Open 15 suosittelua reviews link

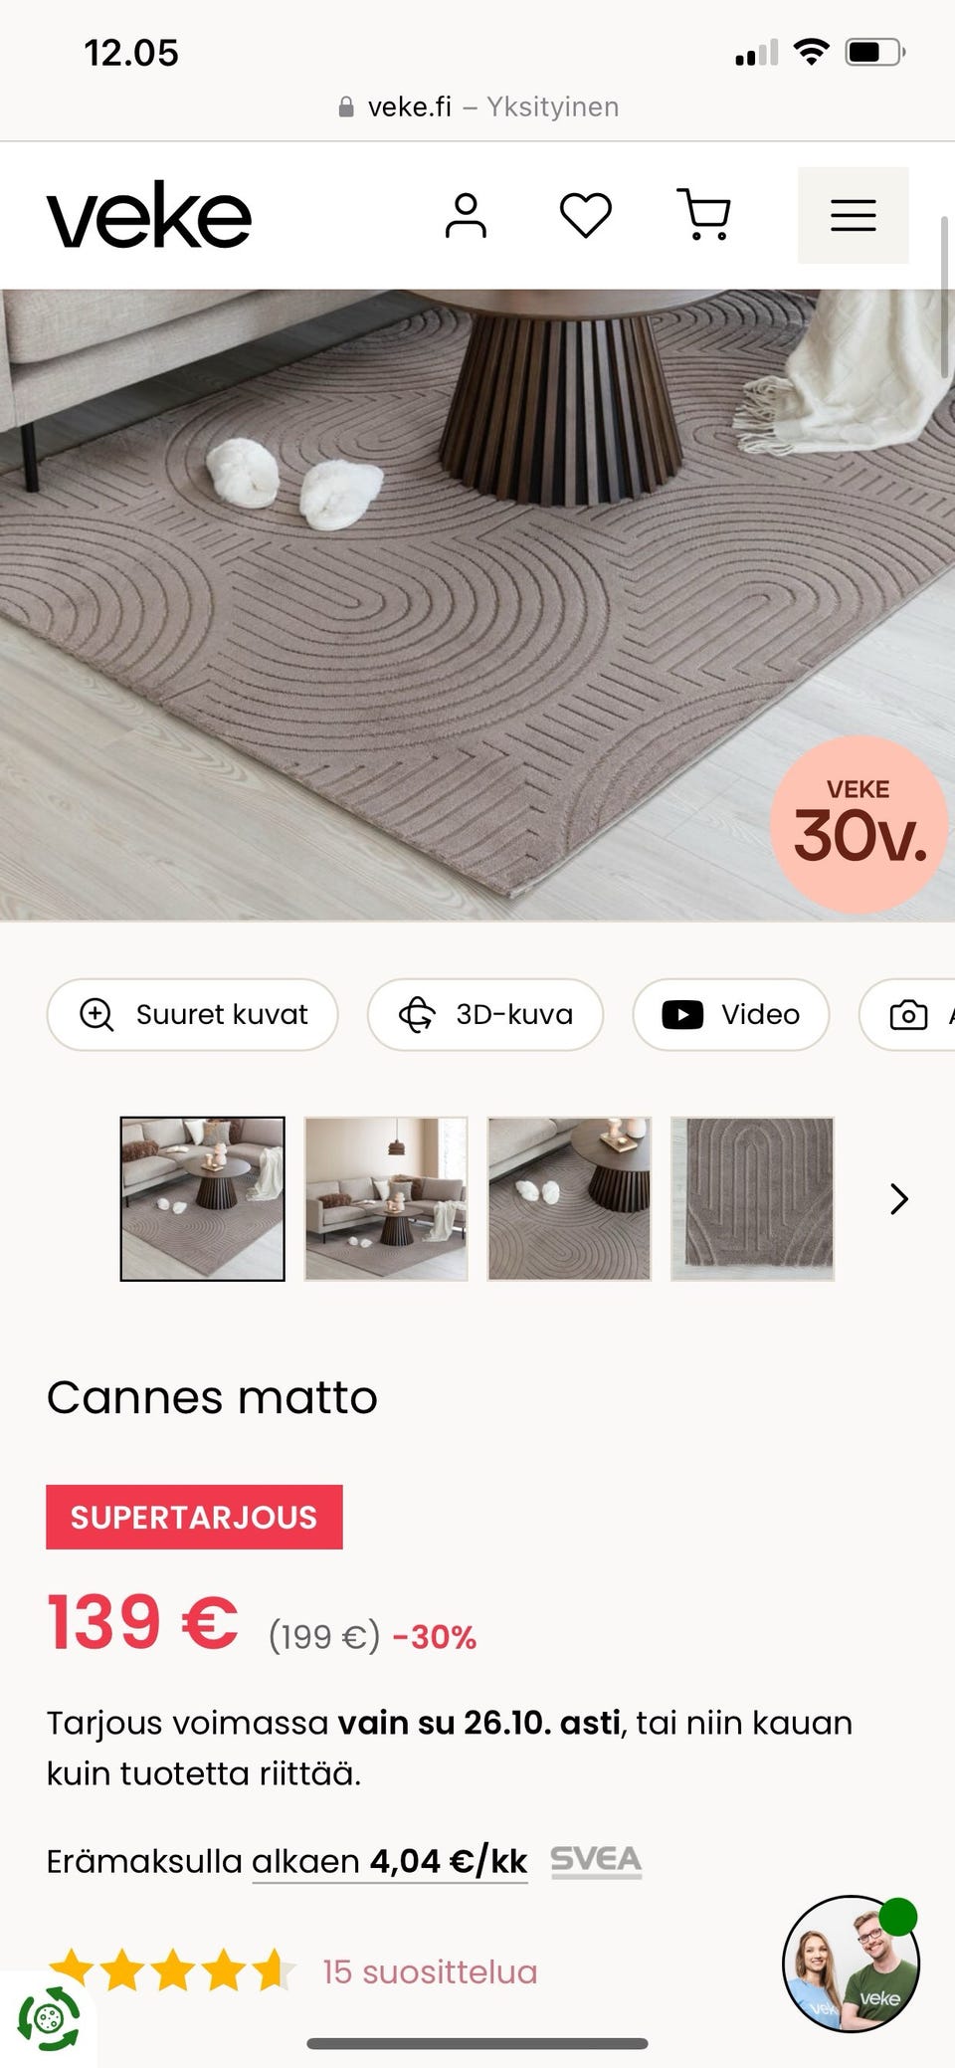[x=430, y=1971]
